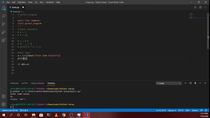The width and height of the screenshot is (210, 118).
Task: Change file encoding UTF-8
Action: click(180, 110)
